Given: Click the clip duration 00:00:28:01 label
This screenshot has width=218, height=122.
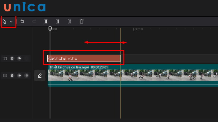Looking at the screenshot, I should tap(99, 67).
